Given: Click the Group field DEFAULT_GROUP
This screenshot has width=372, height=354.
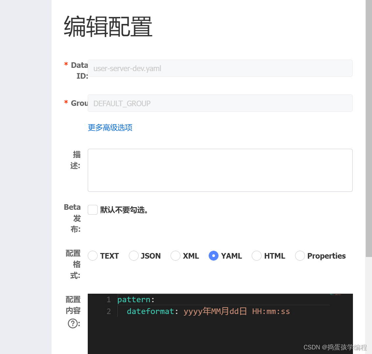Looking at the screenshot, I should click(x=220, y=103).
